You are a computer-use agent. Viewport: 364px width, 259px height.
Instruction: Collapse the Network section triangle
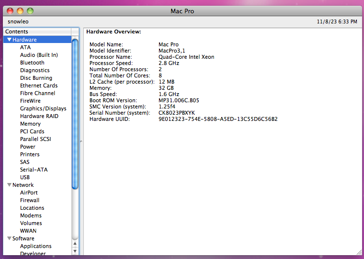(9, 185)
